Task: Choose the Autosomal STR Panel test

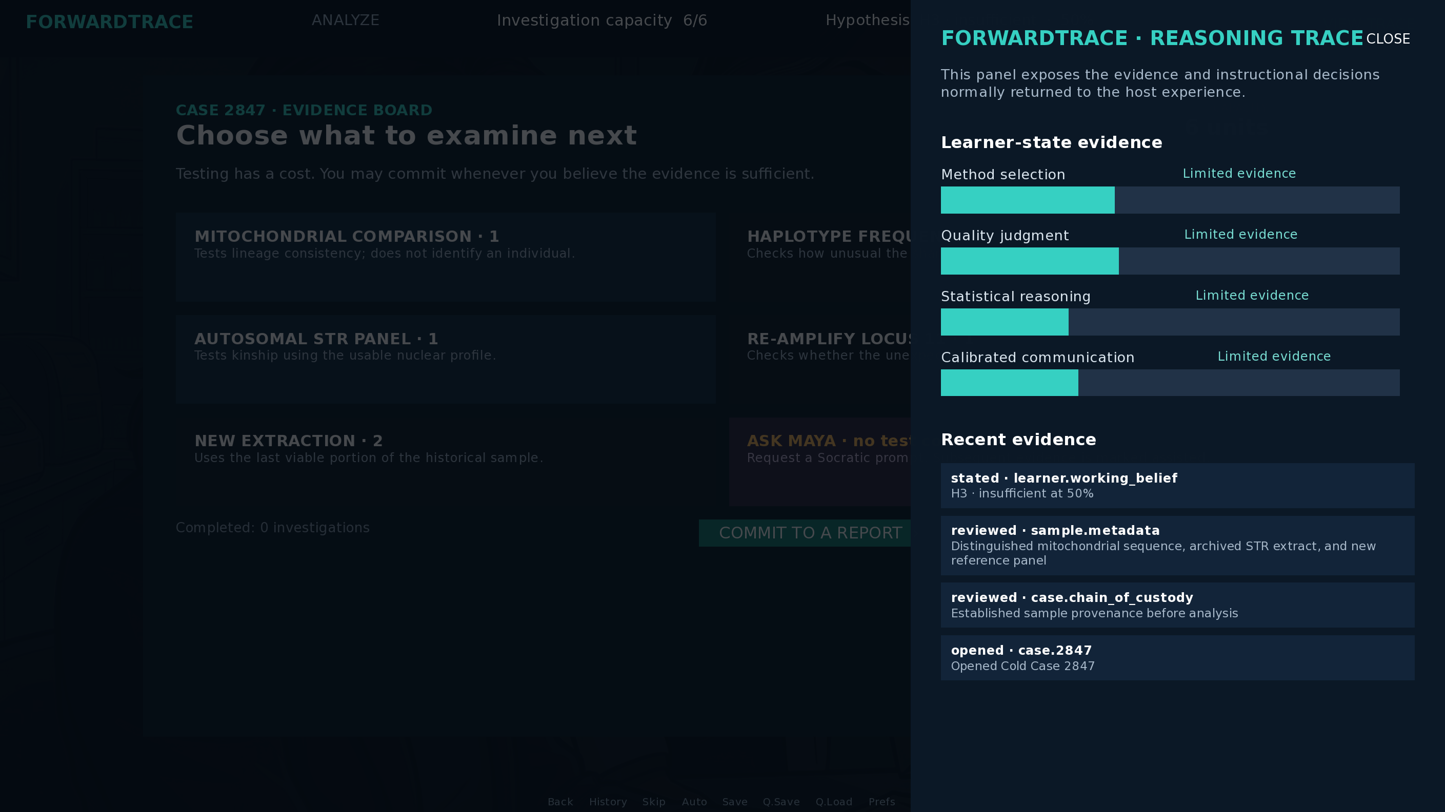Action: tap(446, 359)
